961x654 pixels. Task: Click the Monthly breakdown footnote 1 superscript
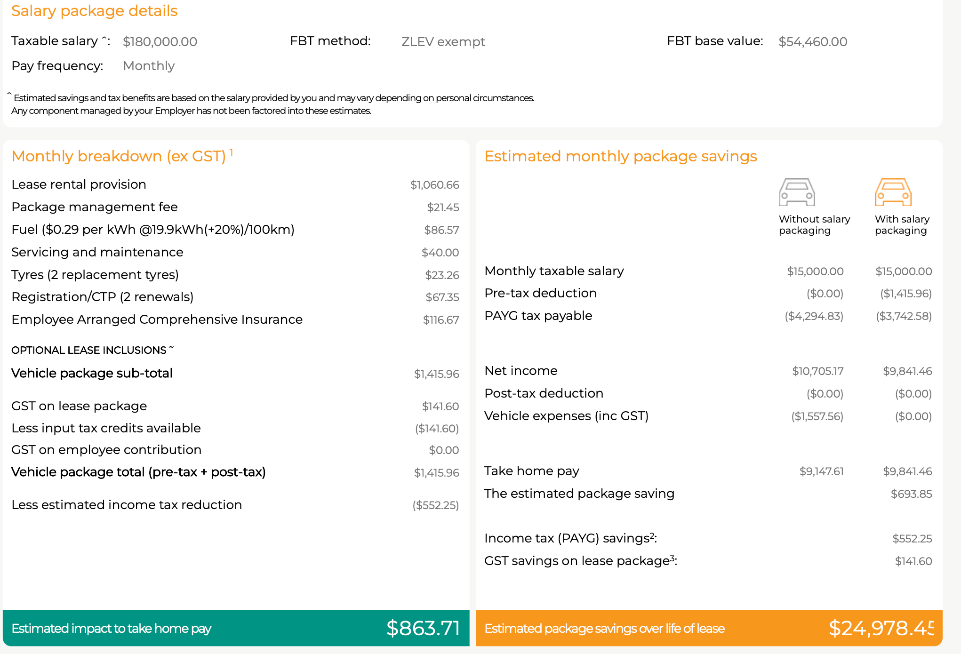232,152
